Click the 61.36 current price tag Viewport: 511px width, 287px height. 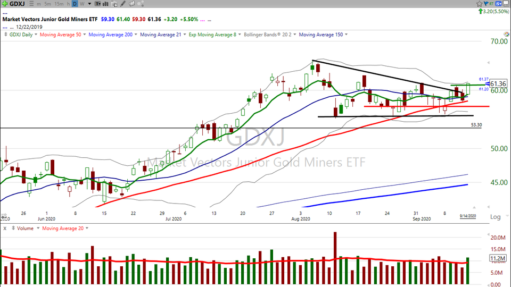[498, 83]
